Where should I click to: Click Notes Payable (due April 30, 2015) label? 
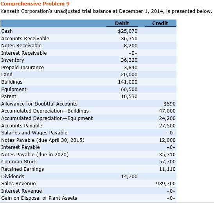[43, 140]
